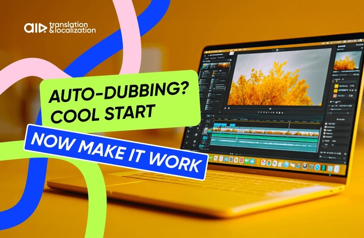Open the Trash icon in the Dock
This screenshot has width=364, height=238.
[x=336, y=169]
